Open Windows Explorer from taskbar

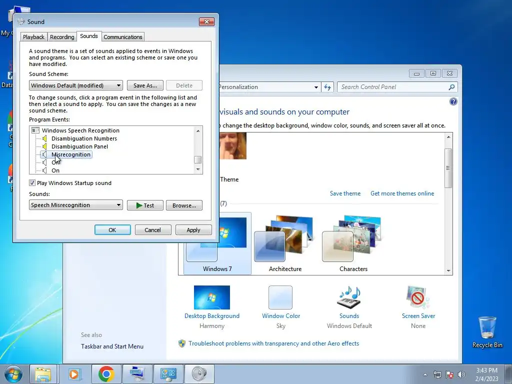point(43,374)
